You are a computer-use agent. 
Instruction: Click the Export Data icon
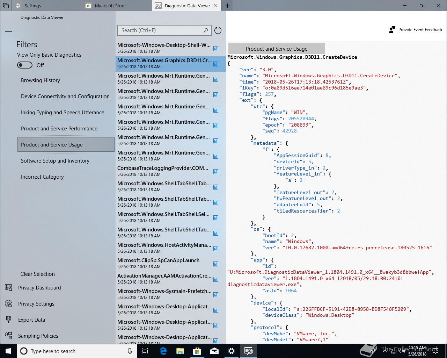click(8, 320)
